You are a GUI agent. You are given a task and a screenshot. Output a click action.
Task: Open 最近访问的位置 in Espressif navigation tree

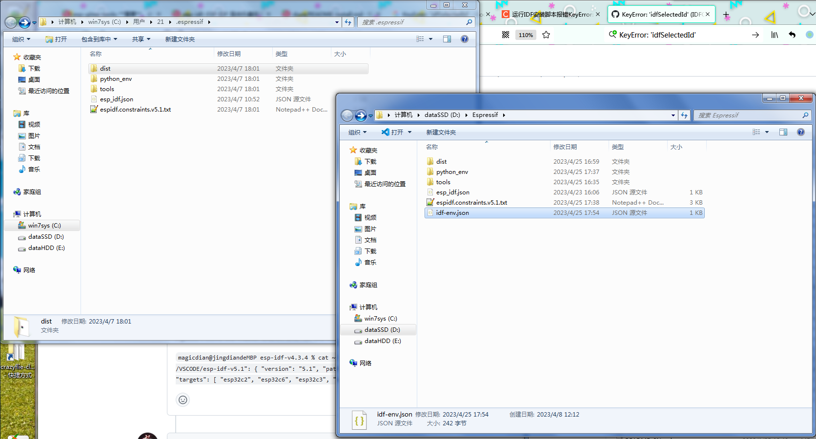(385, 184)
